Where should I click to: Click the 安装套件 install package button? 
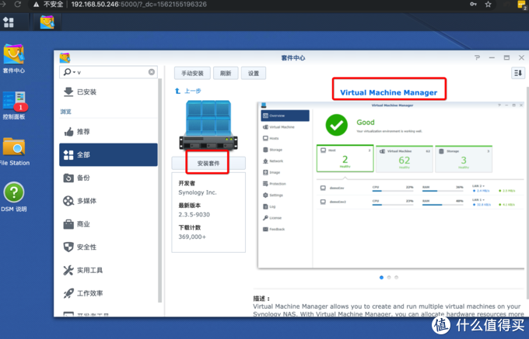click(208, 164)
